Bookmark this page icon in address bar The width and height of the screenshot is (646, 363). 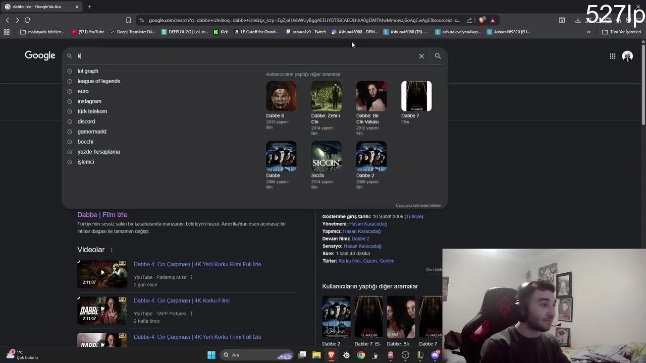coord(128,20)
